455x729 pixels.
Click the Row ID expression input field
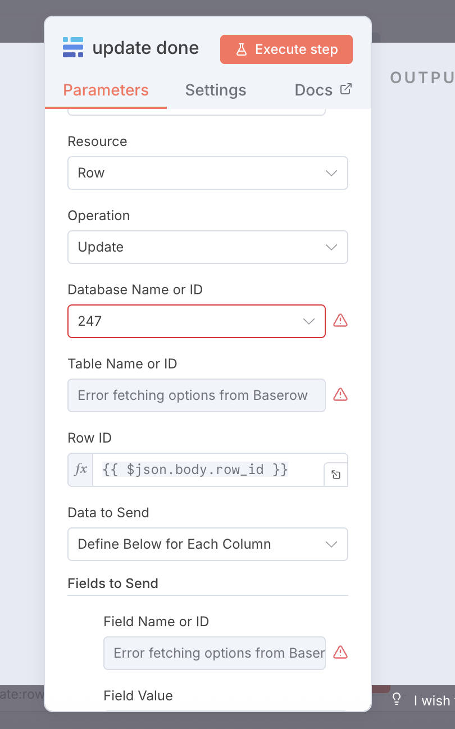(x=208, y=470)
